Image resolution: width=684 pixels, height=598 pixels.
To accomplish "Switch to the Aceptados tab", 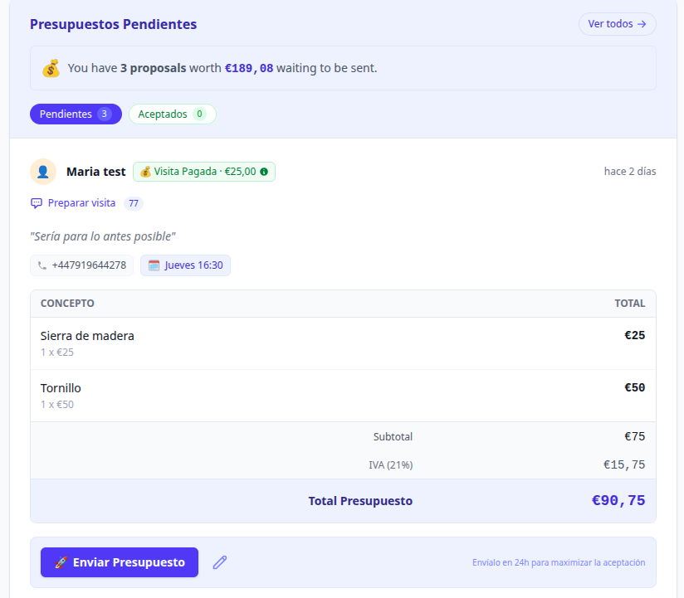I will click(172, 114).
